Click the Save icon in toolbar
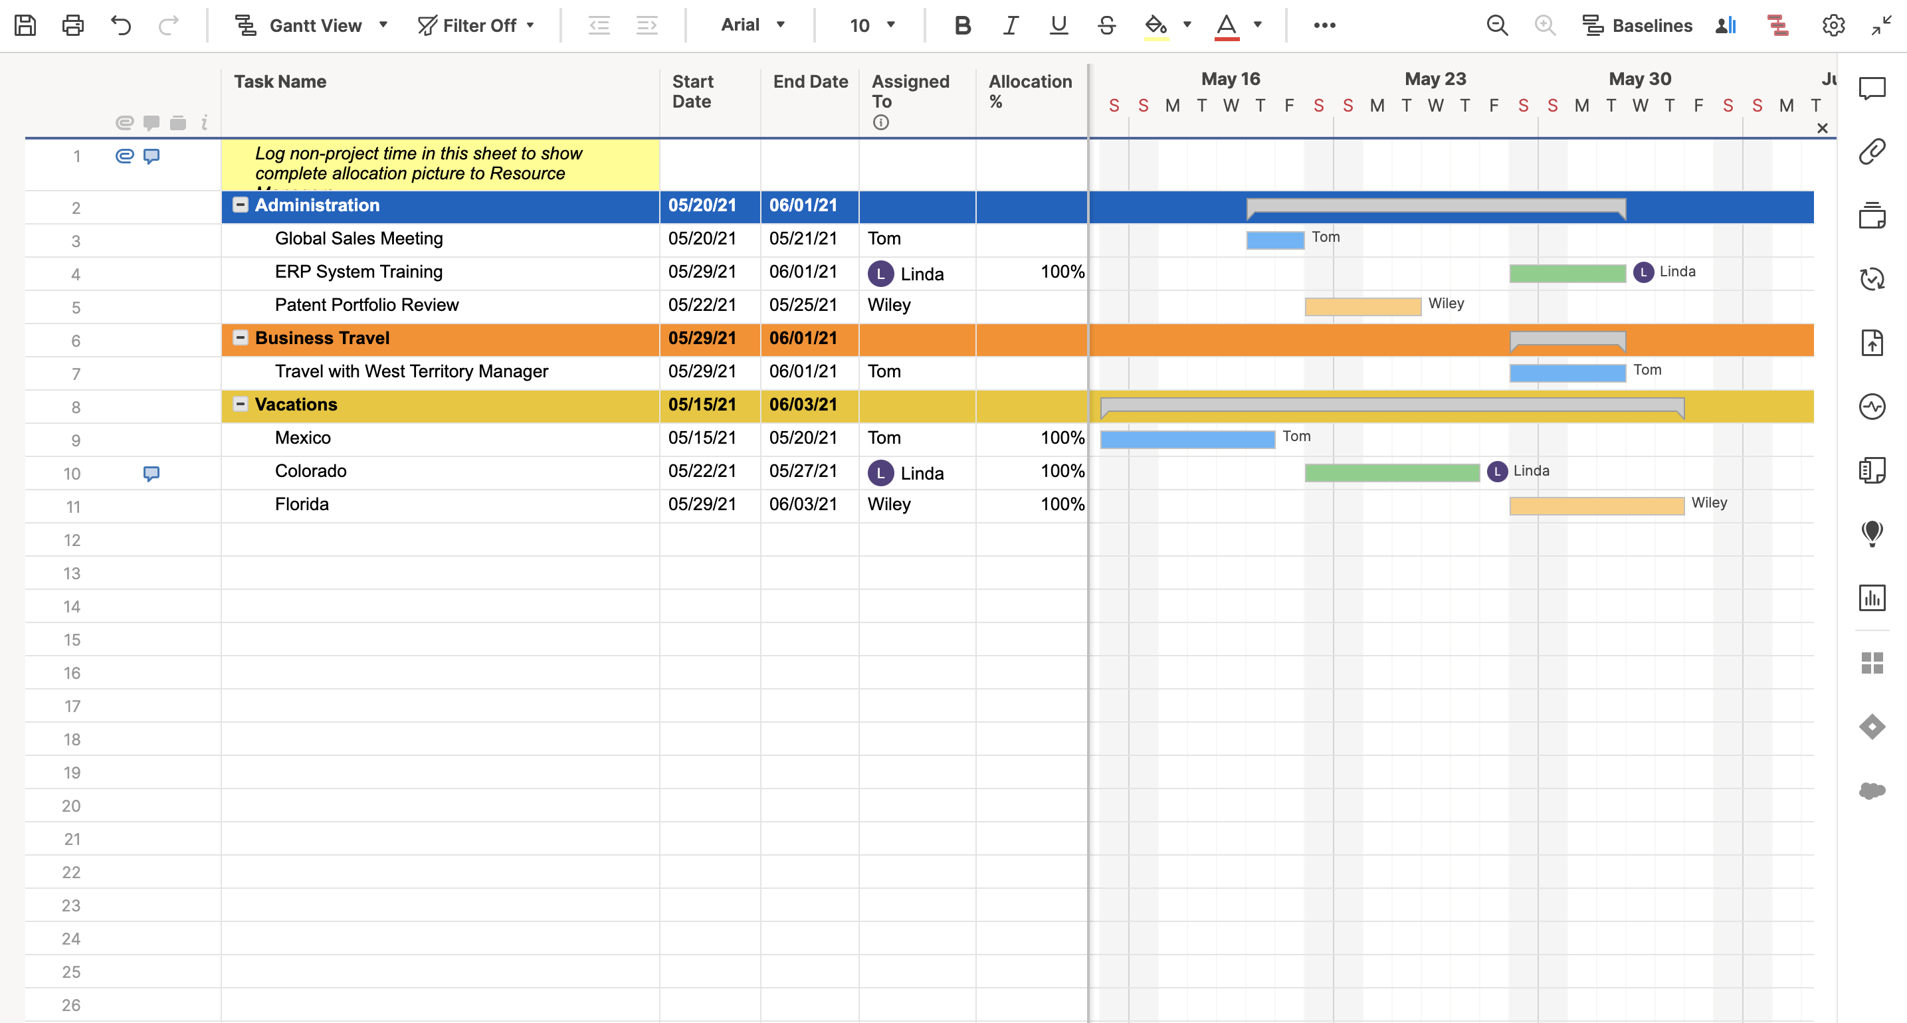The image size is (1907, 1023). click(x=25, y=25)
